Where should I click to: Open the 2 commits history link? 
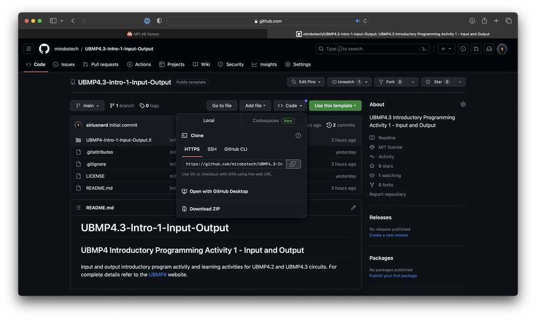click(x=340, y=125)
